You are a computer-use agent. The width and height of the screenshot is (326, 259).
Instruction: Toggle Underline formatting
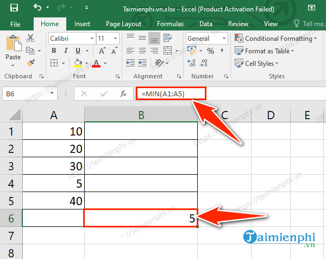pyautogui.click(x=78, y=51)
